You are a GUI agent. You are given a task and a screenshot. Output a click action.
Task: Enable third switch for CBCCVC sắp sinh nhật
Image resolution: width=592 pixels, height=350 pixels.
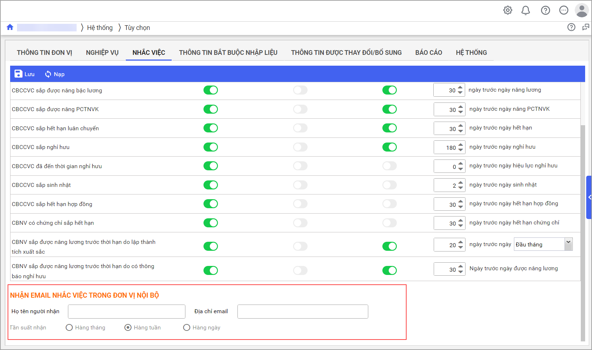(389, 185)
